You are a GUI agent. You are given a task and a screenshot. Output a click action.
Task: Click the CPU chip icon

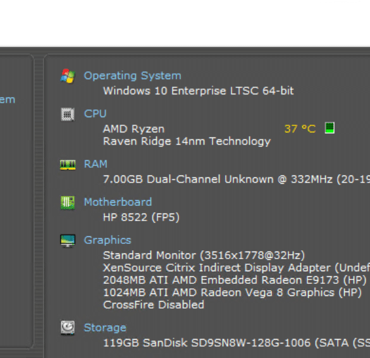click(x=68, y=114)
